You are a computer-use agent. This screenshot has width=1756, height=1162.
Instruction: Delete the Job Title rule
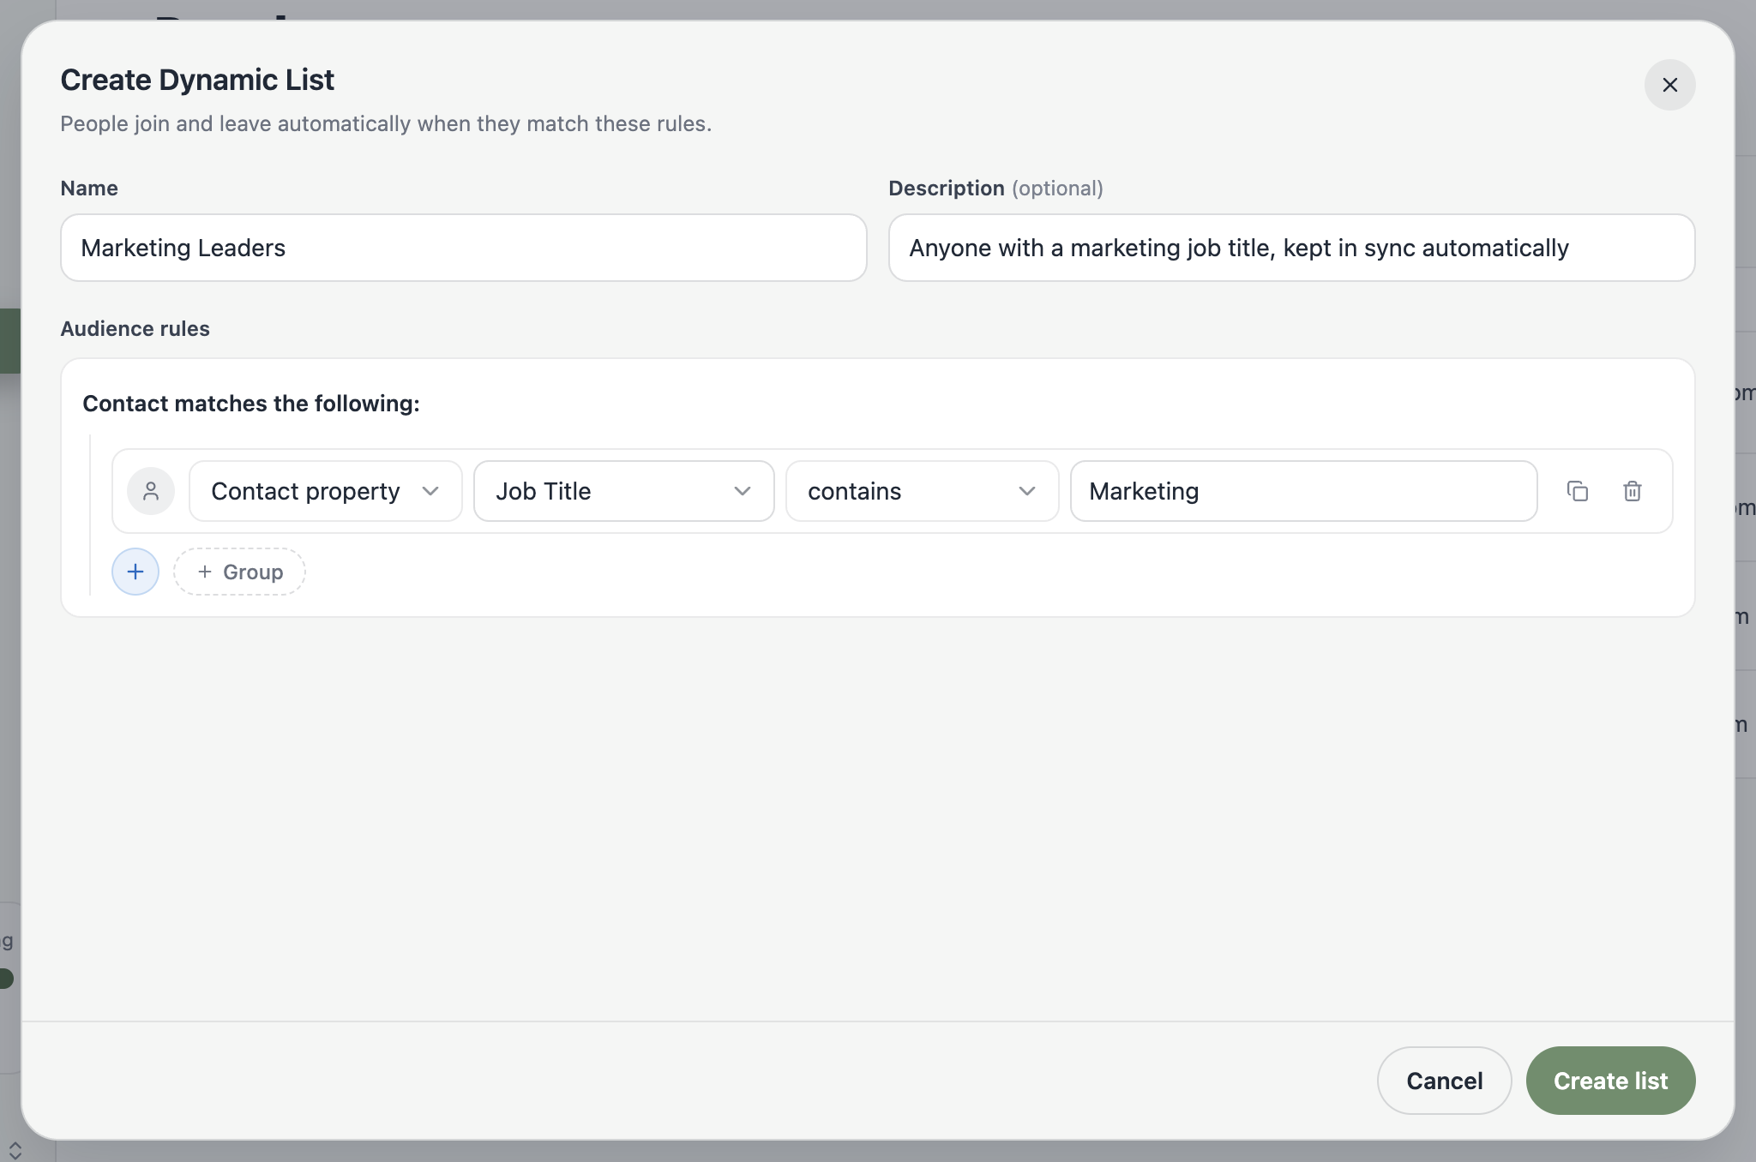pos(1633,491)
